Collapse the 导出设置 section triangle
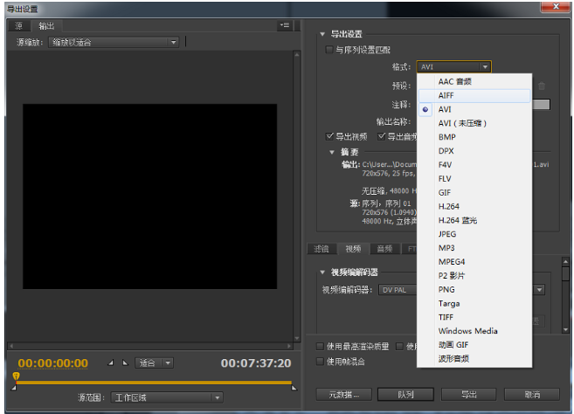Viewport: 574px width, 414px height. click(x=322, y=34)
